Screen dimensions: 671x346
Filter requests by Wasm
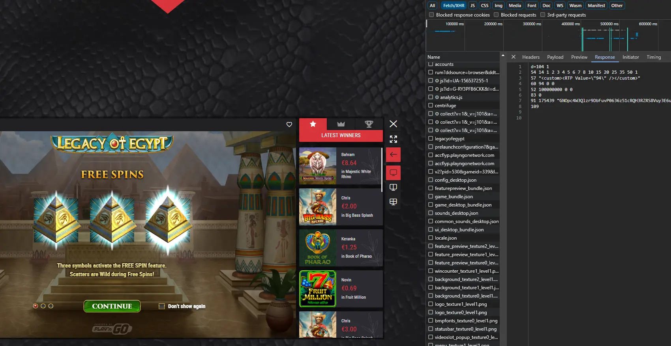(x=575, y=6)
